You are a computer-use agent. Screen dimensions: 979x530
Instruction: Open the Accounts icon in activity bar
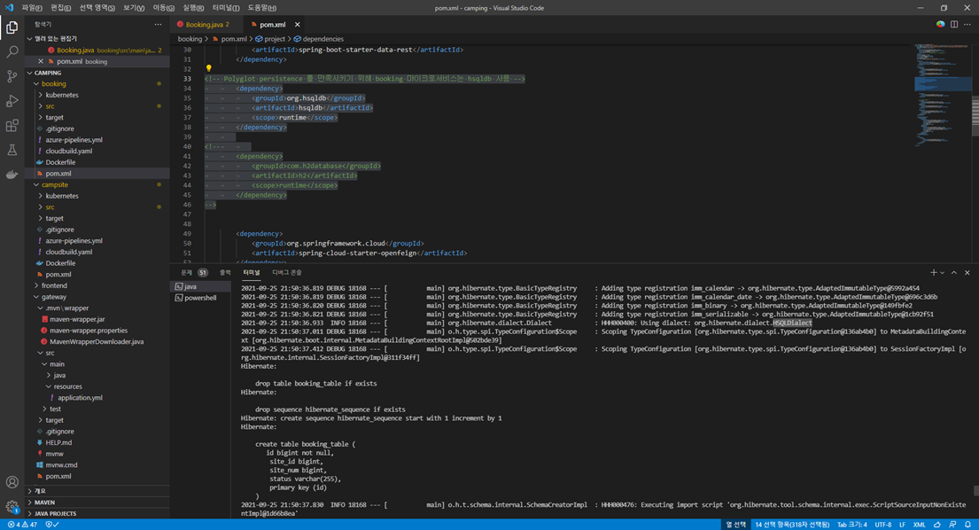point(12,482)
